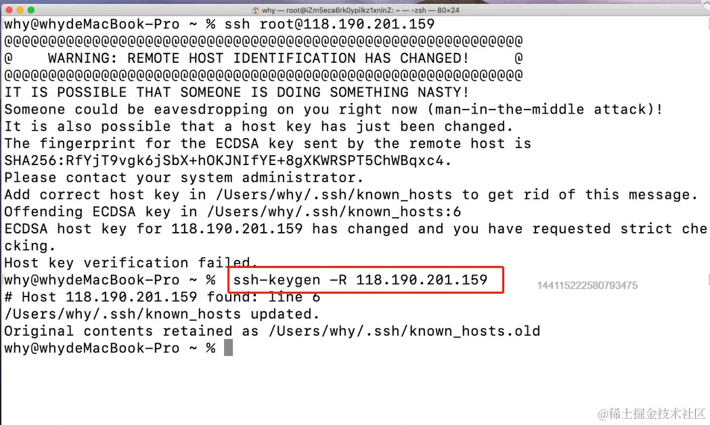Click the 'SOMEONE IS DOING SOMETHING NASTY' line
710x425 pixels.
click(236, 92)
